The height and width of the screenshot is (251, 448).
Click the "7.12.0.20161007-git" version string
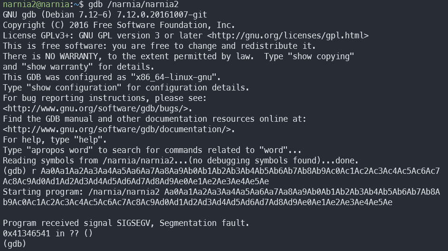162,15
